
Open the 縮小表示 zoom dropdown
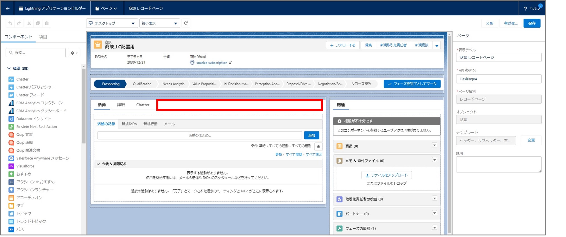tap(159, 23)
